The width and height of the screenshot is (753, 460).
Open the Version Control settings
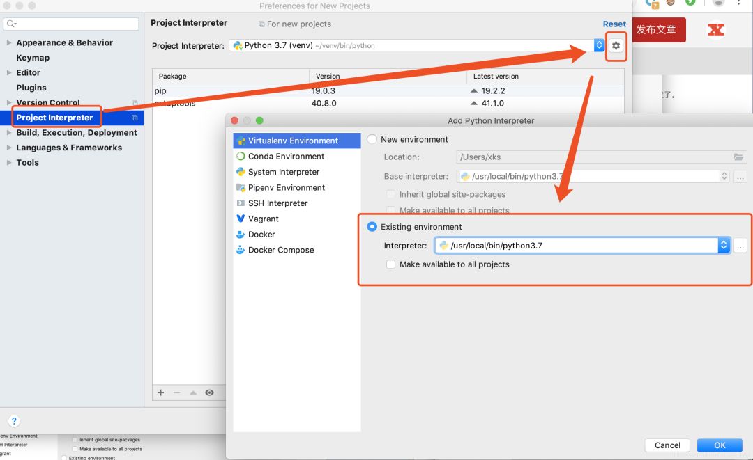[48, 102]
